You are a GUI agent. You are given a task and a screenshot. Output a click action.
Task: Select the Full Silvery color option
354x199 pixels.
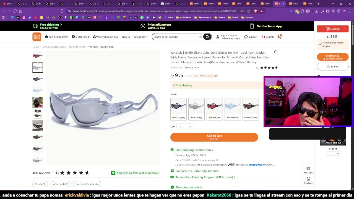196,109
